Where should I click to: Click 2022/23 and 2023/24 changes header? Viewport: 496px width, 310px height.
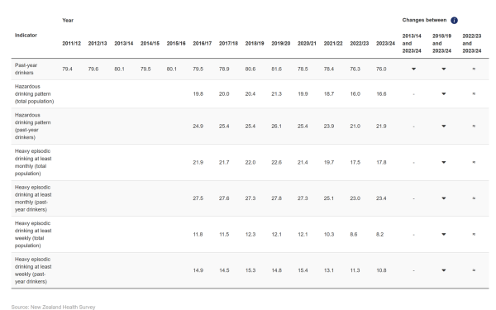click(x=472, y=43)
